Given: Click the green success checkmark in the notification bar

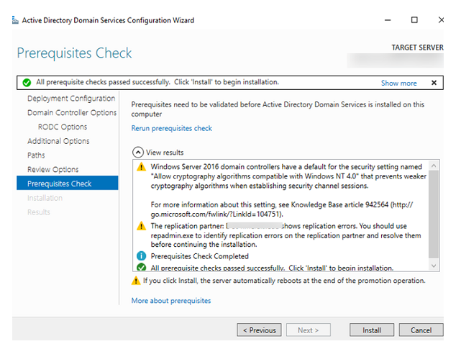Looking at the screenshot, I should tap(27, 83).
